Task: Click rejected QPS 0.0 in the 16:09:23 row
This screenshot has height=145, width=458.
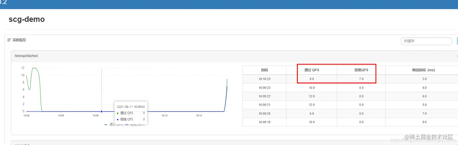Action: 361,88
